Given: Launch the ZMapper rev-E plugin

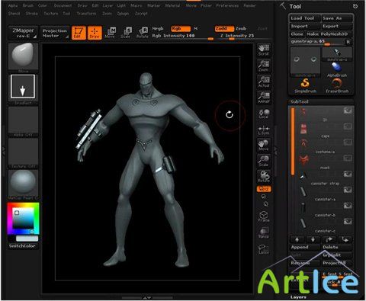Looking at the screenshot, I should [x=23, y=33].
